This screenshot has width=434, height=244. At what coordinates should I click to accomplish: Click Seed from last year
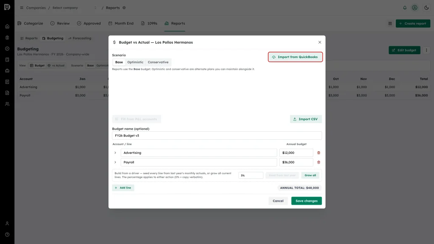pyautogui.click(x=282, y=175)
